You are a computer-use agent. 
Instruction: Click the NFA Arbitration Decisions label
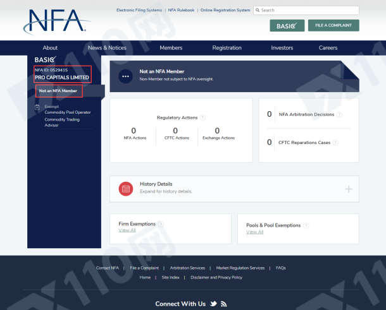coord(306,114)
